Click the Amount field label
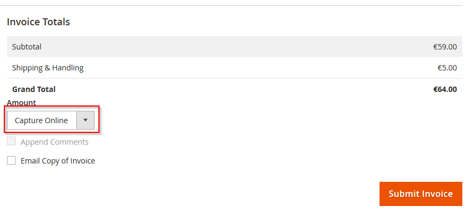This screenshot has height=220, width=472. pos(22,102)
